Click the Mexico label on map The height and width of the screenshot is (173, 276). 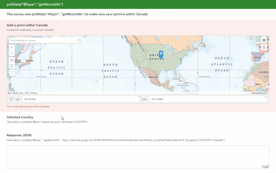(x=153, y=77)
